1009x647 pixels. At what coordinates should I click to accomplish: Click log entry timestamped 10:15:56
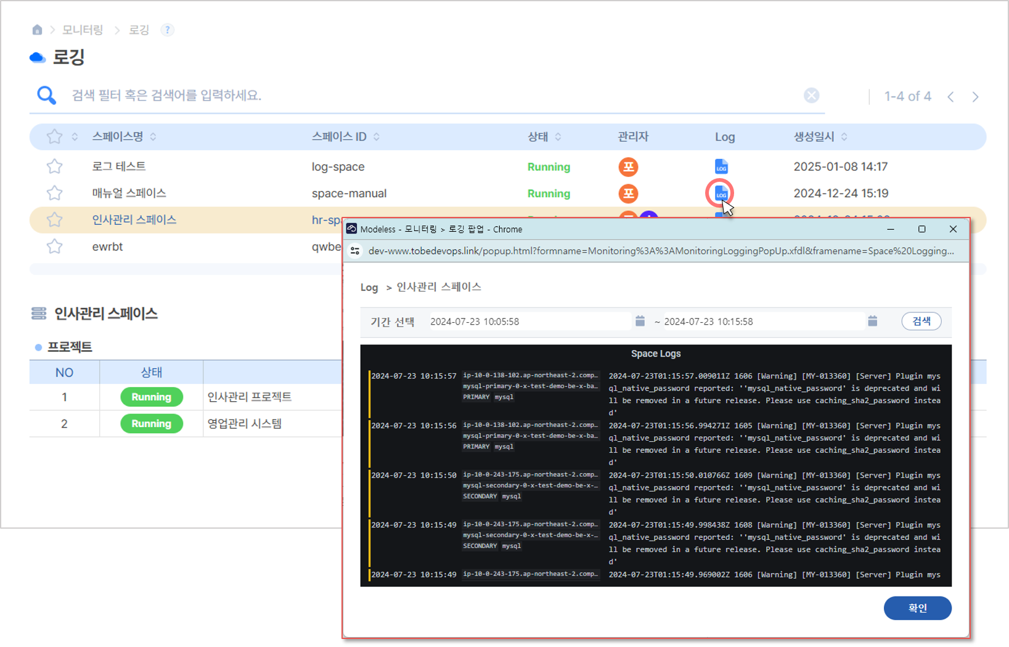coord(655,444)
